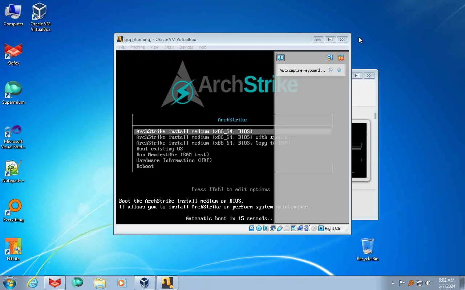The image size is (465, 290).
Task: Toggle the notification center icon
Action: pos(280,58)
